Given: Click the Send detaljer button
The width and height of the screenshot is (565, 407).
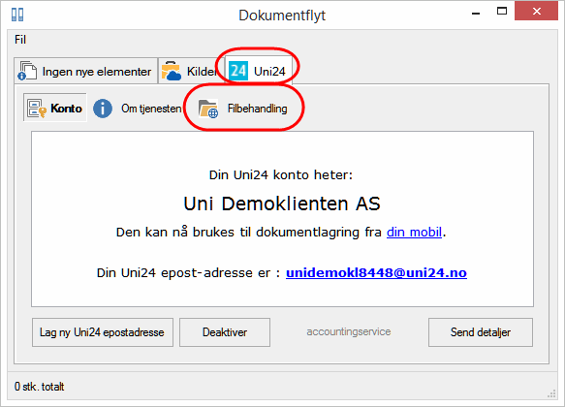Looking at the screenshot, I should 481,332.
